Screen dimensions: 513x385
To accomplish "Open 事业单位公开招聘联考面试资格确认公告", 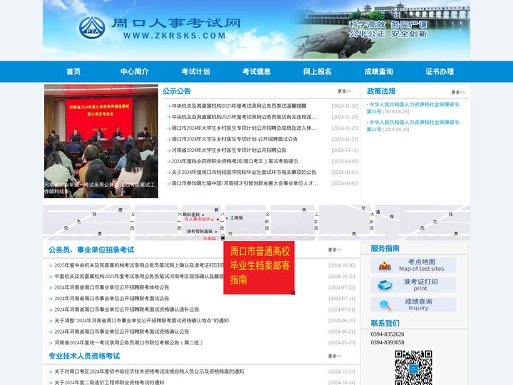I will (x=121, y=332).
